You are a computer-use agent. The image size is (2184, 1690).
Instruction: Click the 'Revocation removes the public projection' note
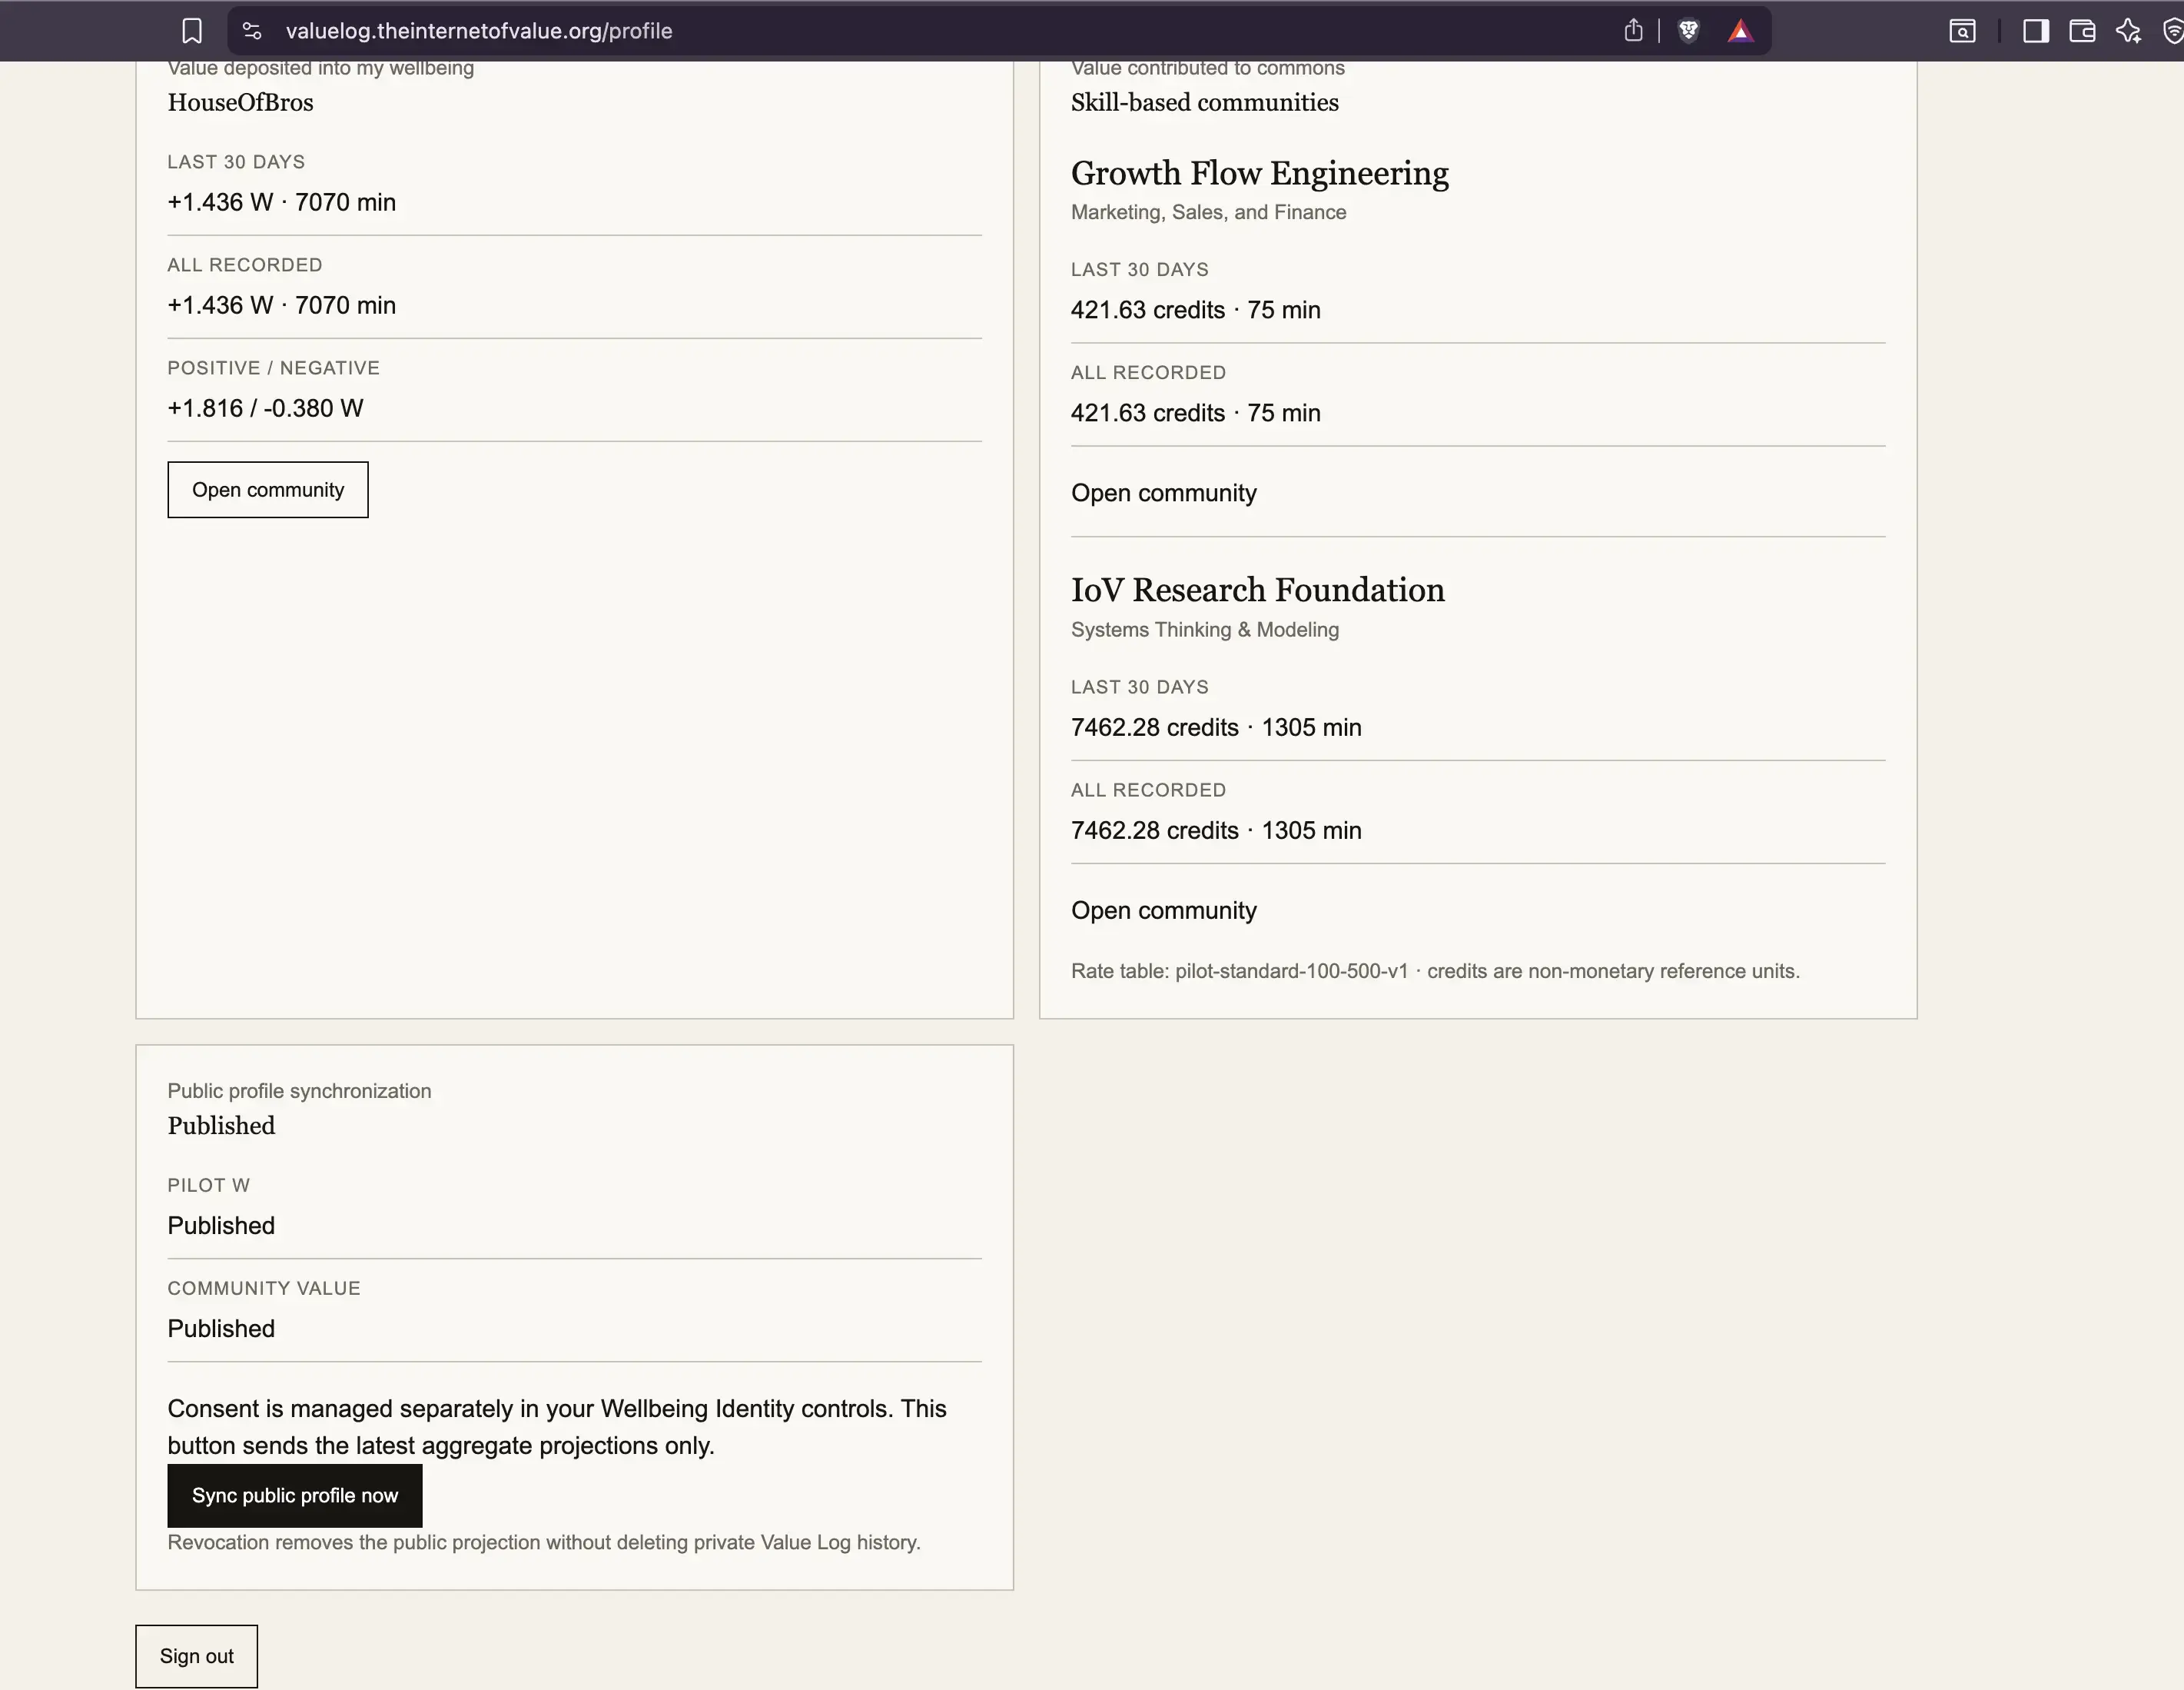544,1543
